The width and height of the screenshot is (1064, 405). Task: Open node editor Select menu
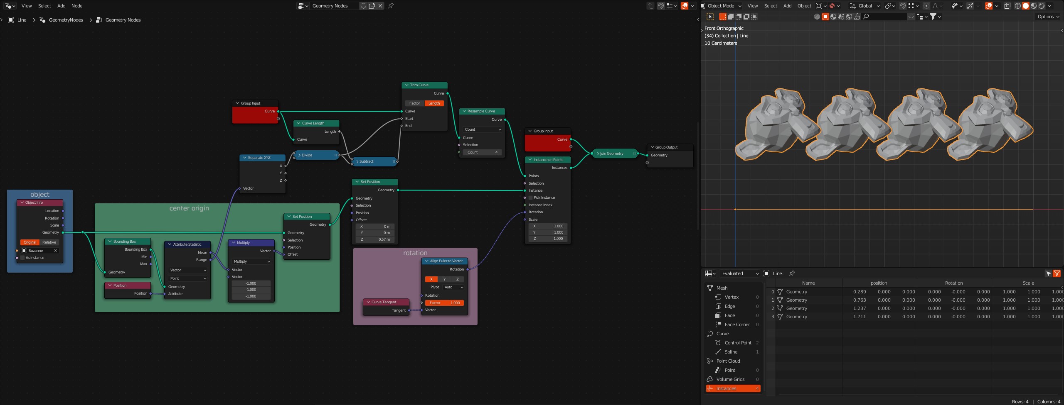[x=44, y=6]
